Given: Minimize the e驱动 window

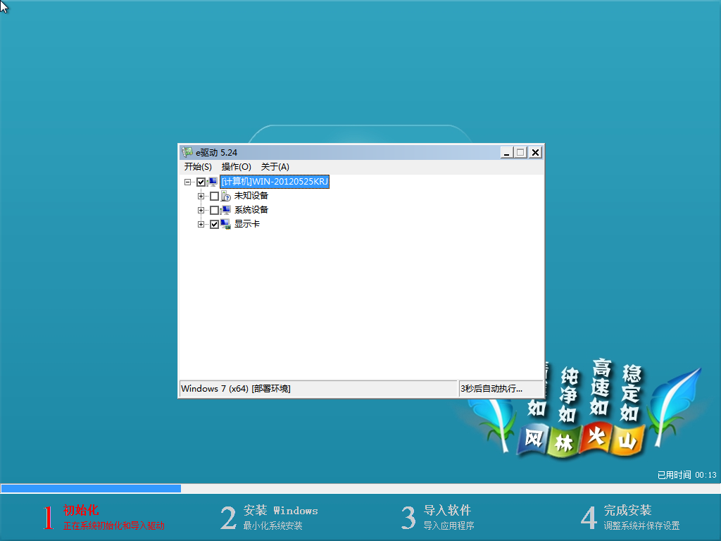Looking at the screenshot, I should pyautogui.click(x=506, y=152).
